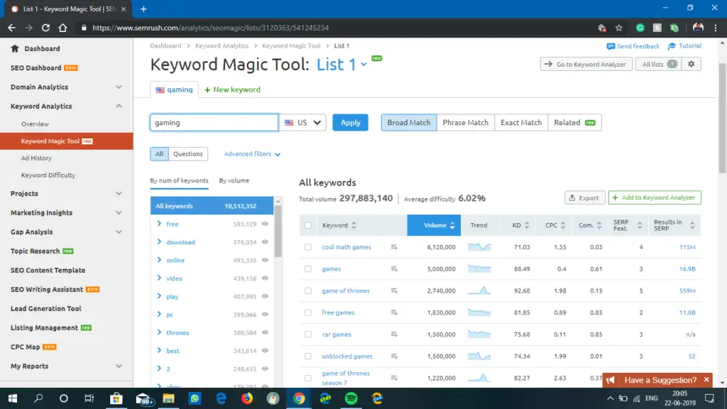727x409 pixels.
Task: Open WhatsApp from the taskbar
Action: click(x=195, y=398)
